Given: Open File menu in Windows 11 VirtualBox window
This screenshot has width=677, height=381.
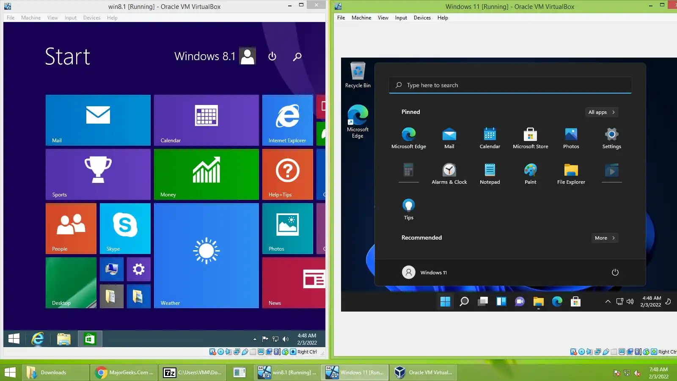Looking at the screenshot, I should click(341, 18).
